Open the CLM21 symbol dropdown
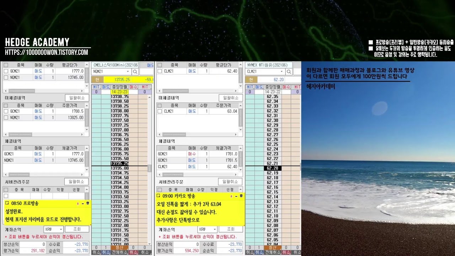The image size is (455, 256). 282,71
